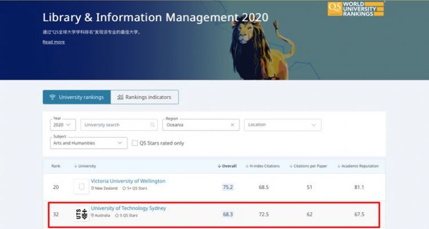Click the New Zealand location label
This screenshot has height=229, width=429.
click(x=104, y=188)
